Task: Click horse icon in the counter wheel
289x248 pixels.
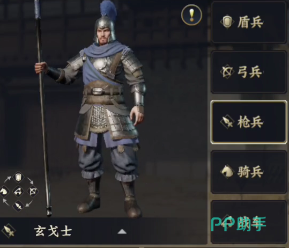Action: click(4, 191)
